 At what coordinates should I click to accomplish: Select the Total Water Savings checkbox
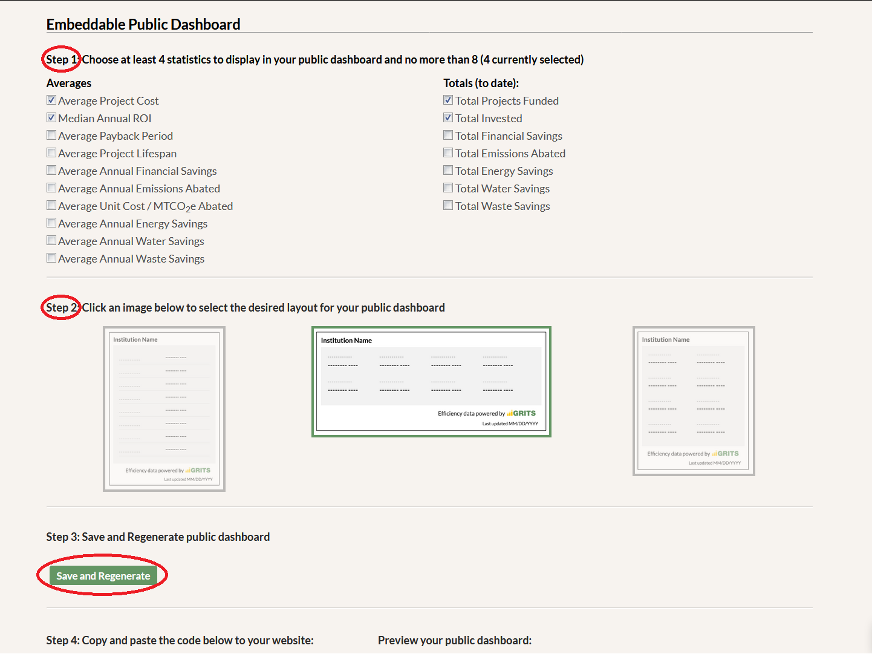tap(448, 188)
